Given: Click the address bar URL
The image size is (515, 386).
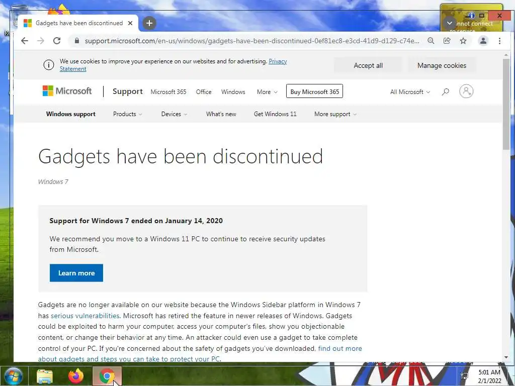Looking at the screenshot, I should coord(251,41).
